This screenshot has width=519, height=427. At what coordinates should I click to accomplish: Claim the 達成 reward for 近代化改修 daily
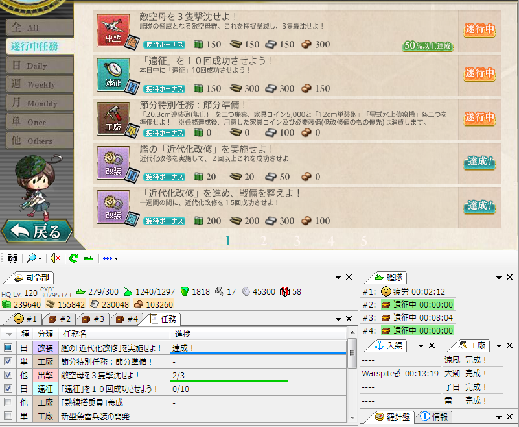click(479, 162)
